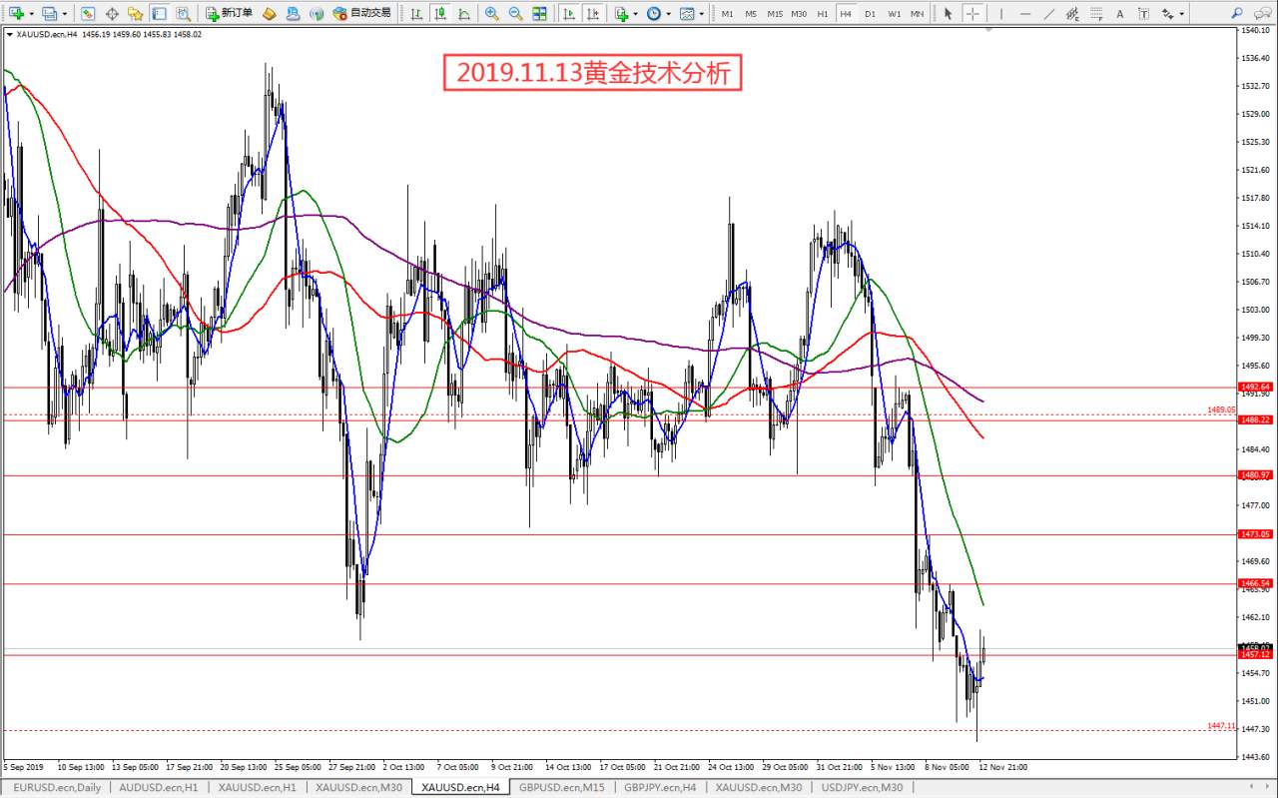Select the W1 timeframe button

point(894,13)
